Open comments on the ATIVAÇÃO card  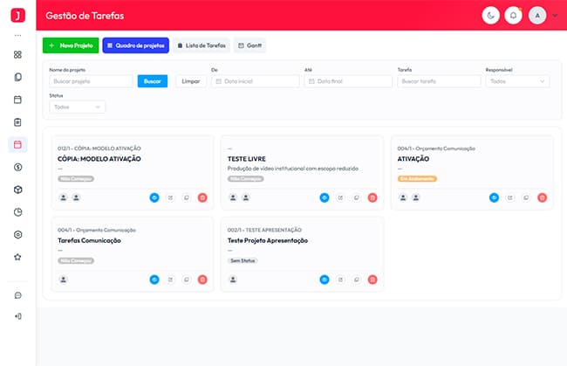pyautogui.click(x=526, y=197)
